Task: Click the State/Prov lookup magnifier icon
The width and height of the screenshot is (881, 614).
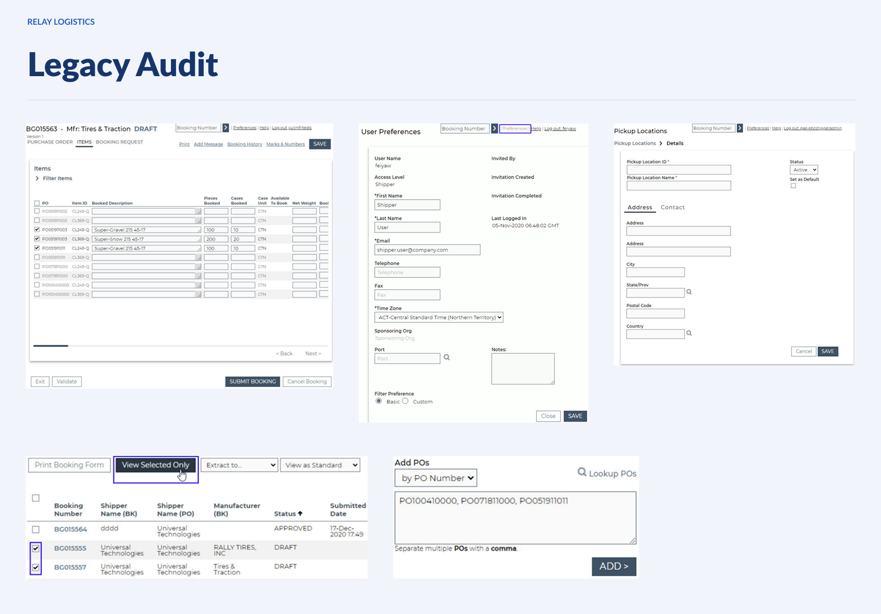Action: (689, 292)
